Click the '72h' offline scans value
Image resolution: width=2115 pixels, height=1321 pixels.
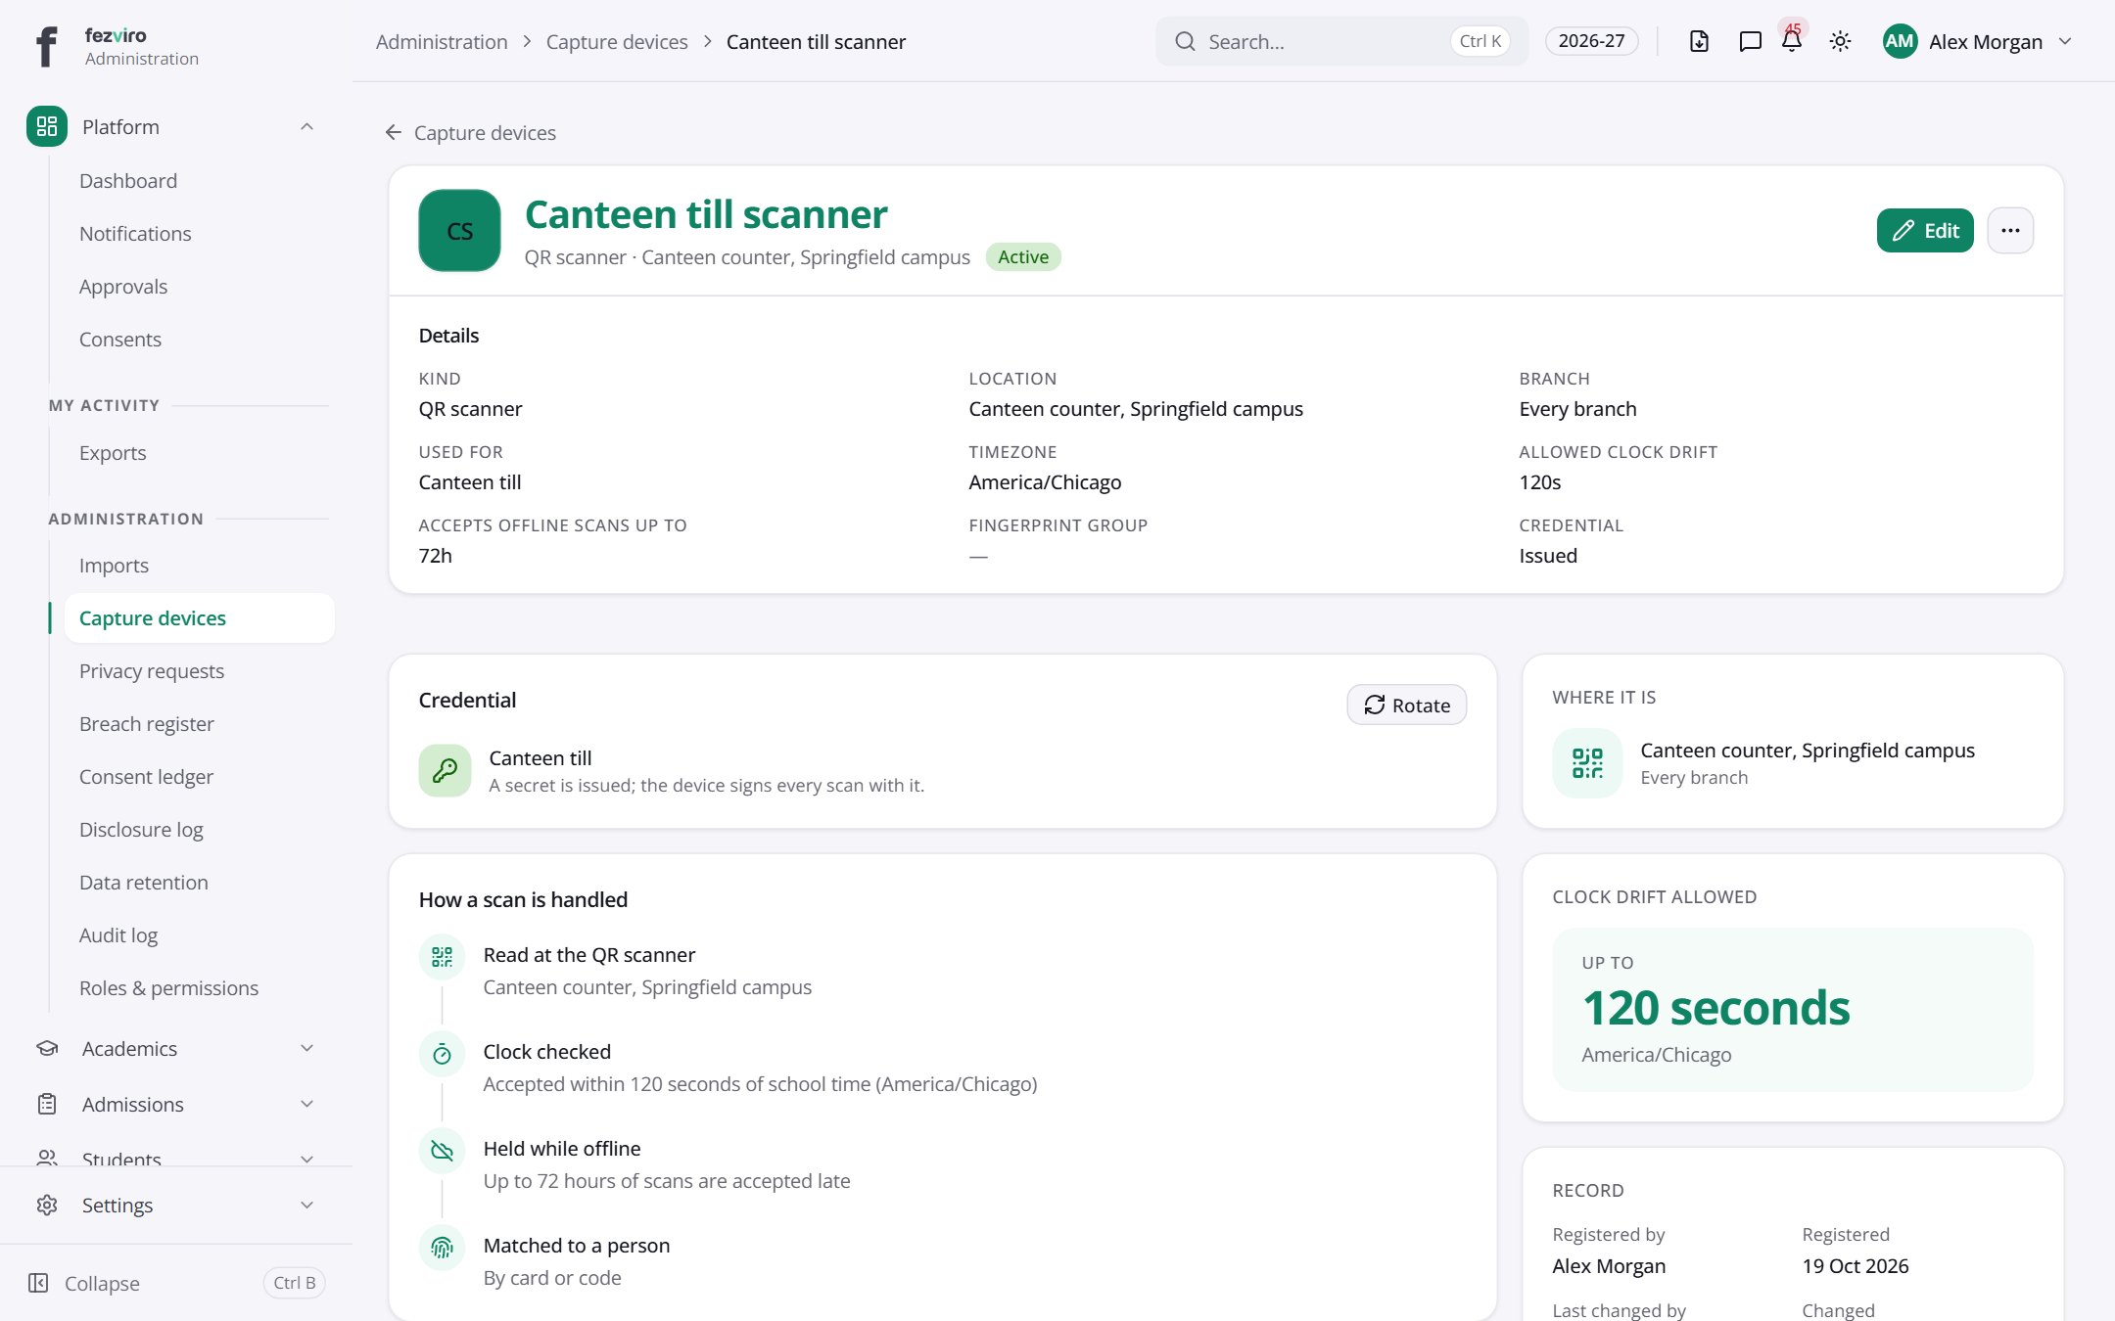[436, 556]
